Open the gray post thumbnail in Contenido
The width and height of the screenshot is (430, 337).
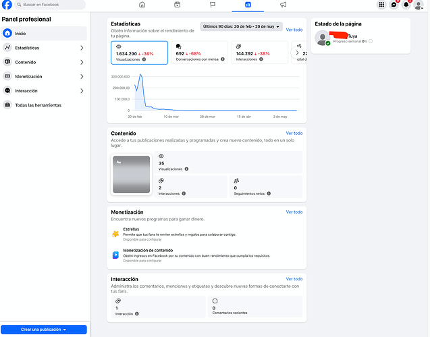tap(132, 175)
